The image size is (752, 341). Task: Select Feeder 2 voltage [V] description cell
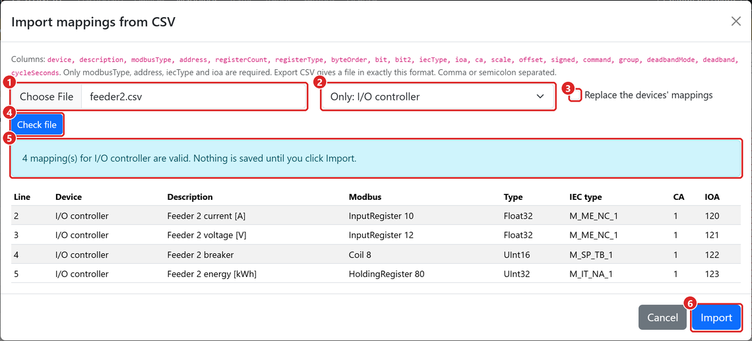point(206,235)
